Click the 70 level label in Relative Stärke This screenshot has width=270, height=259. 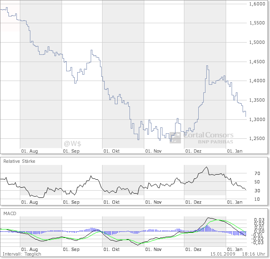tap(257, 173)
